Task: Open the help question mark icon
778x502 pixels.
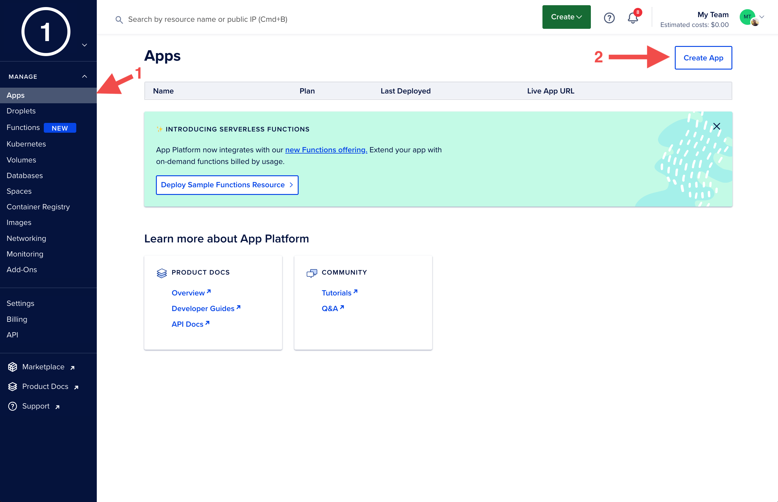Action: [609, 17]
